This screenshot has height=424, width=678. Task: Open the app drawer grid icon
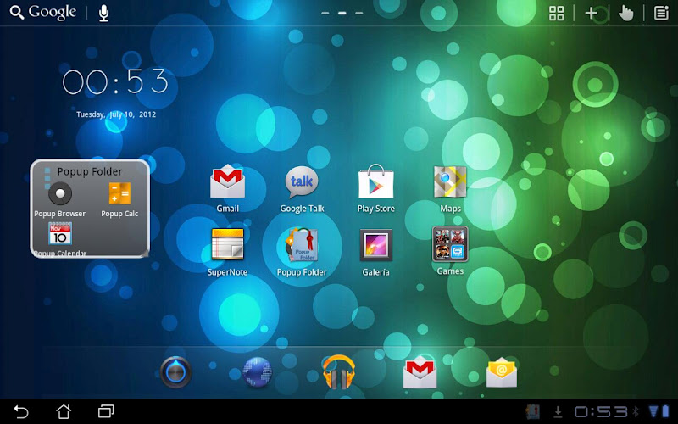pyautogui.click(x=556, y=13)
